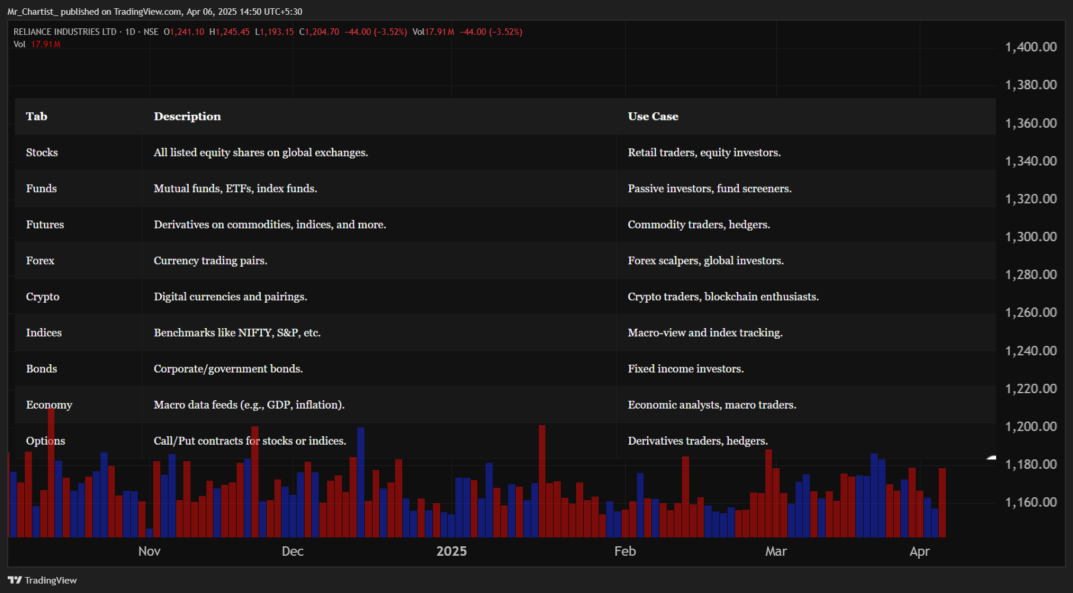Click the low price 'L1,193.15' value

click(x=274, y=32)
